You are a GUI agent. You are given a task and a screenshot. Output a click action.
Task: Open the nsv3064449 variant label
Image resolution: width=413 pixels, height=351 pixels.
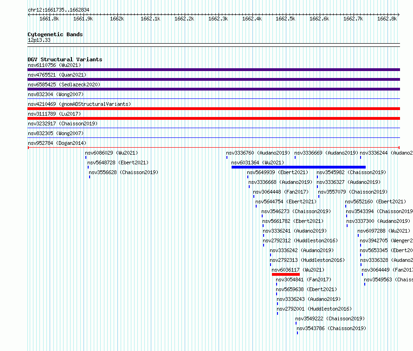point(387,270)
